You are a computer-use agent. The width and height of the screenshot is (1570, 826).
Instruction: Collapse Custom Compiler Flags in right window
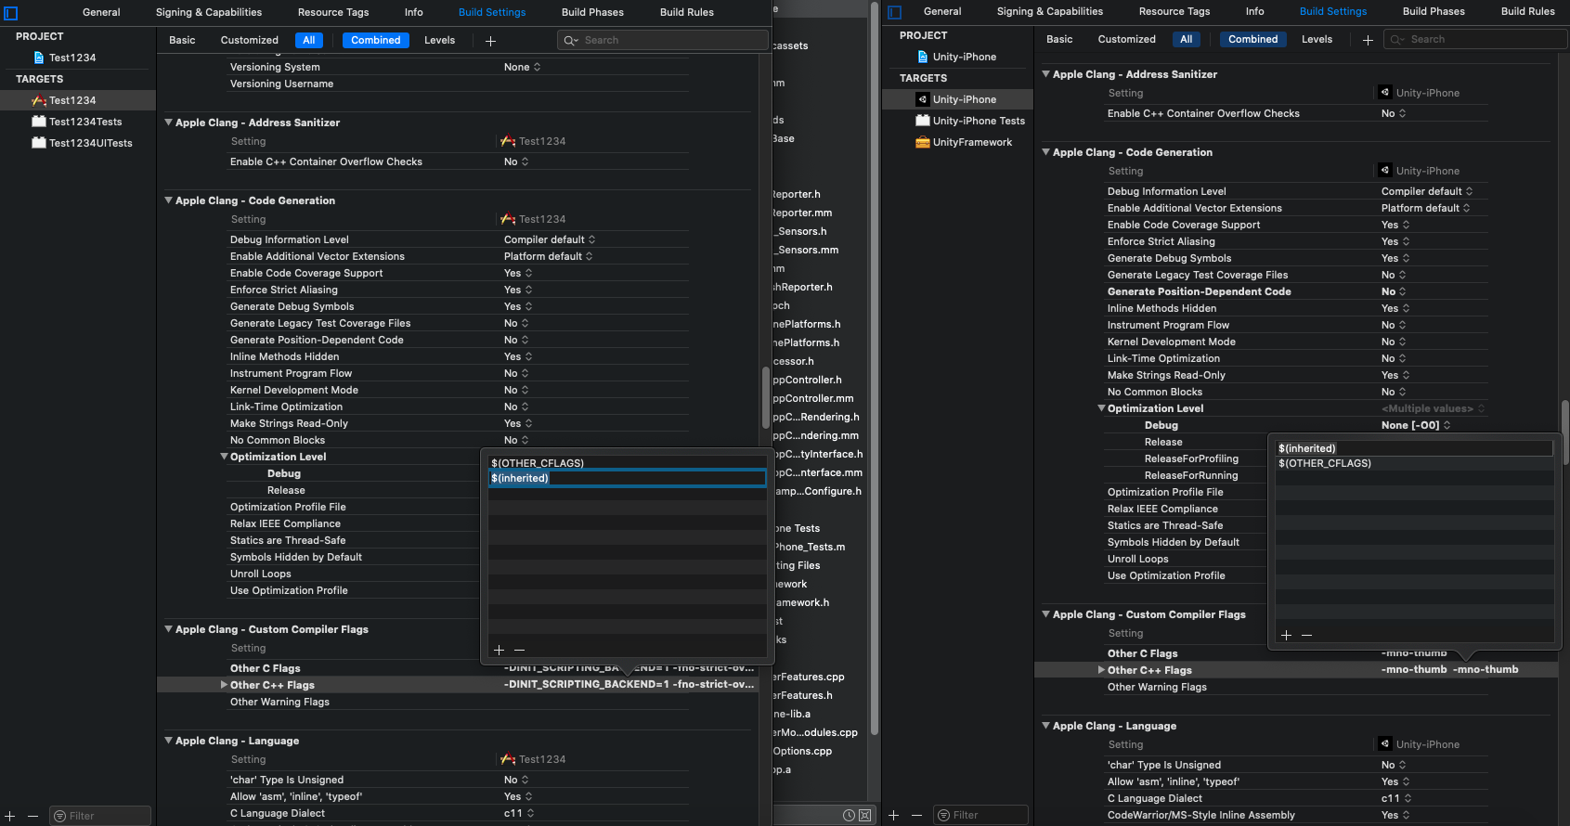click(1046, 614)
